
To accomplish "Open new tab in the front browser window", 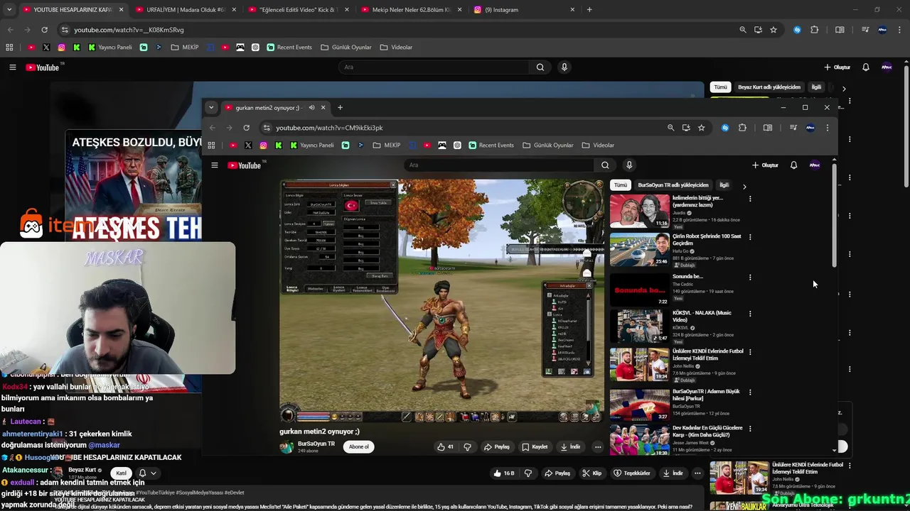I will point(340,108).
